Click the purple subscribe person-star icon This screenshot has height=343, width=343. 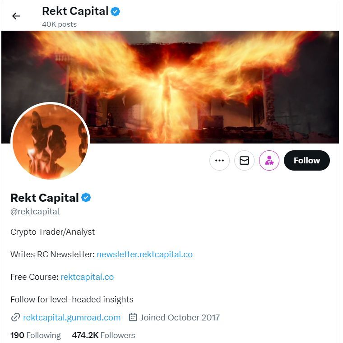click(269, 161)
